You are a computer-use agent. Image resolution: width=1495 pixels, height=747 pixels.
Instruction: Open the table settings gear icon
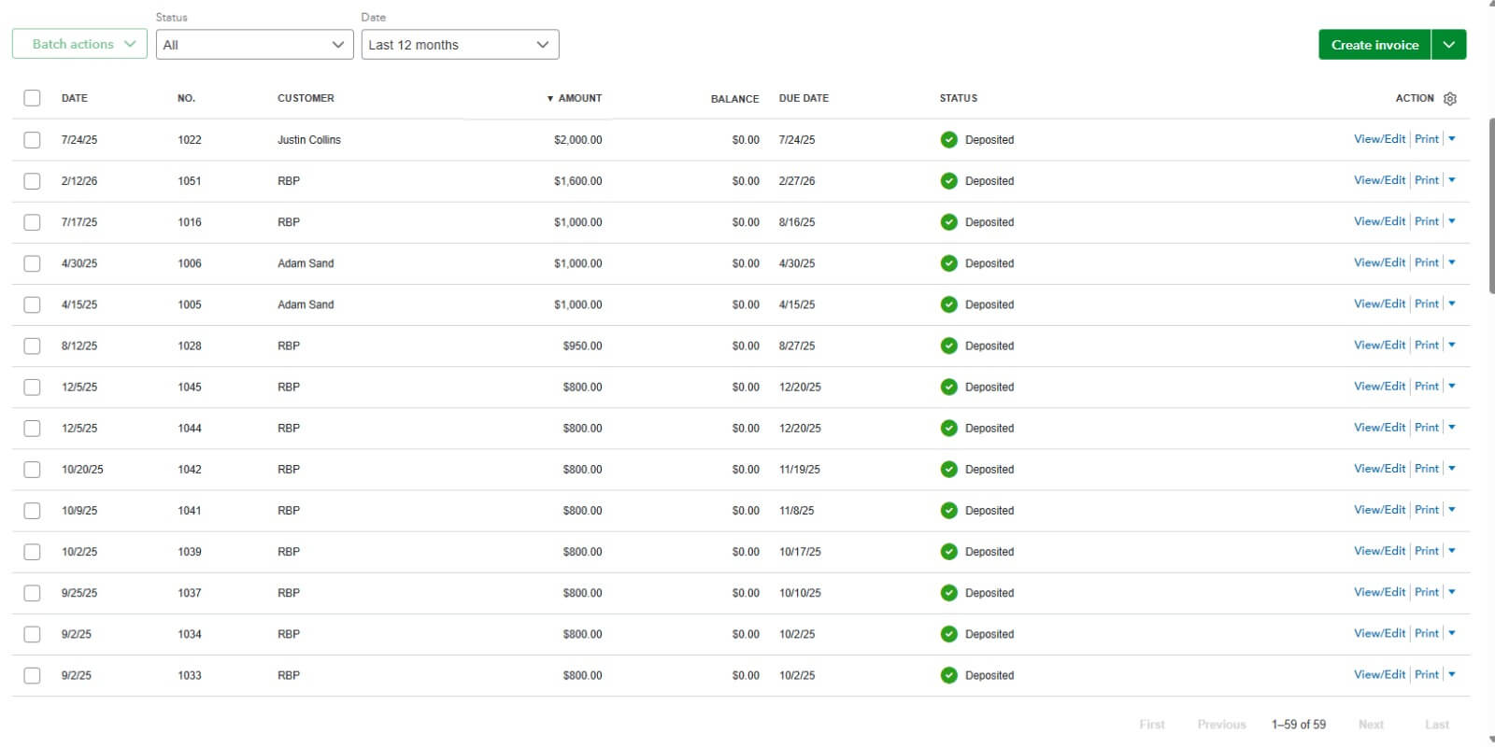tap(1450, 98)
